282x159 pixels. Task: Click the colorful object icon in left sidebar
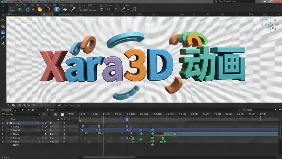click(x=3, y=26)
